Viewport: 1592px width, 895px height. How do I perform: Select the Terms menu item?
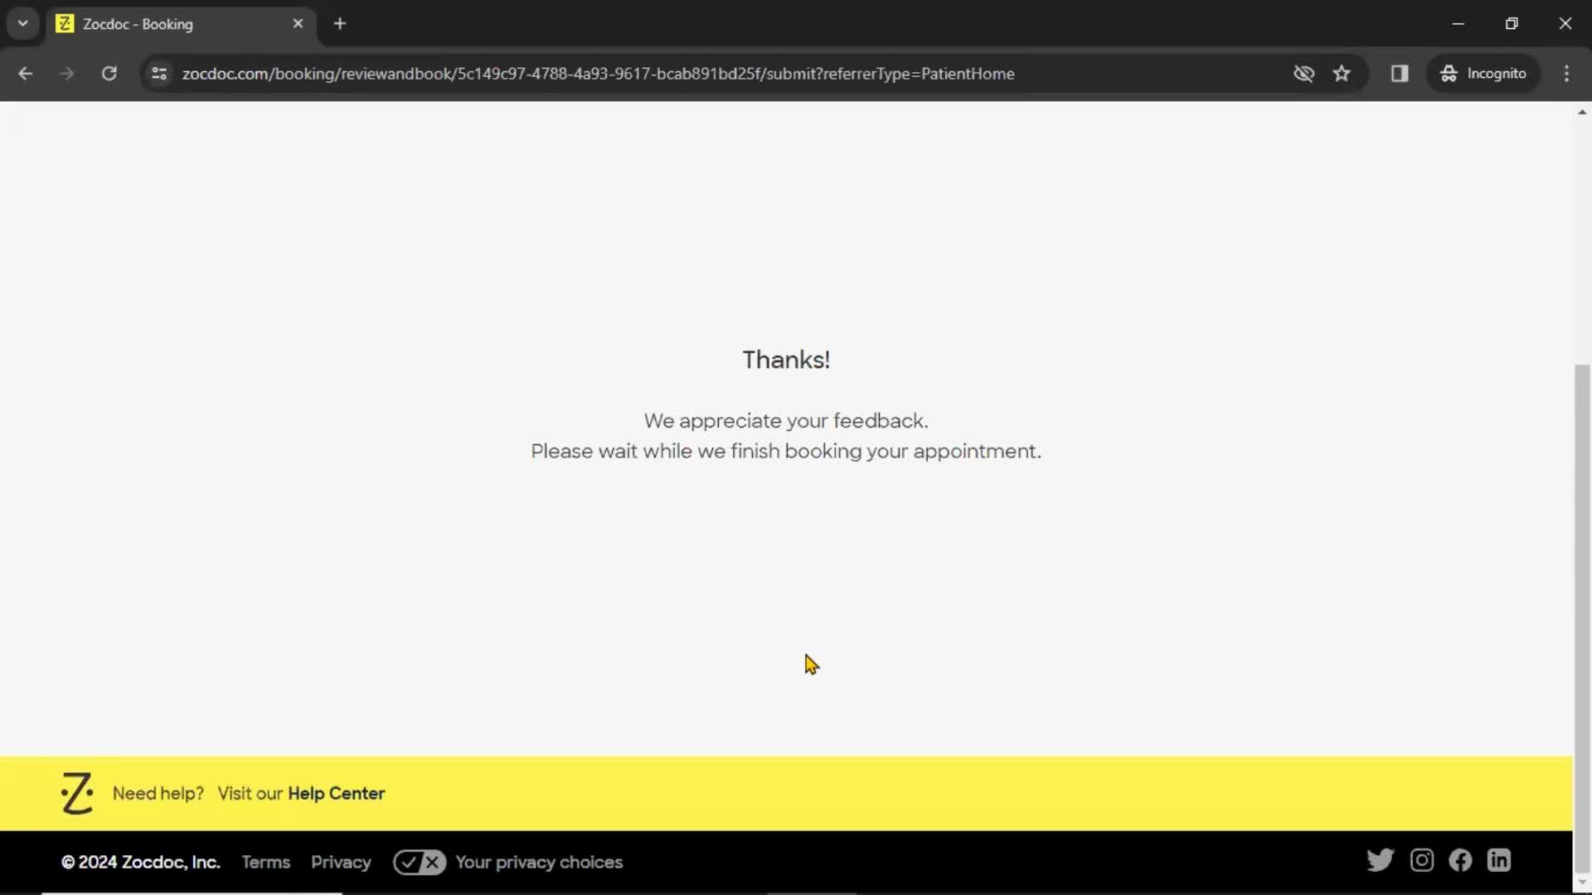coord(265,862)
